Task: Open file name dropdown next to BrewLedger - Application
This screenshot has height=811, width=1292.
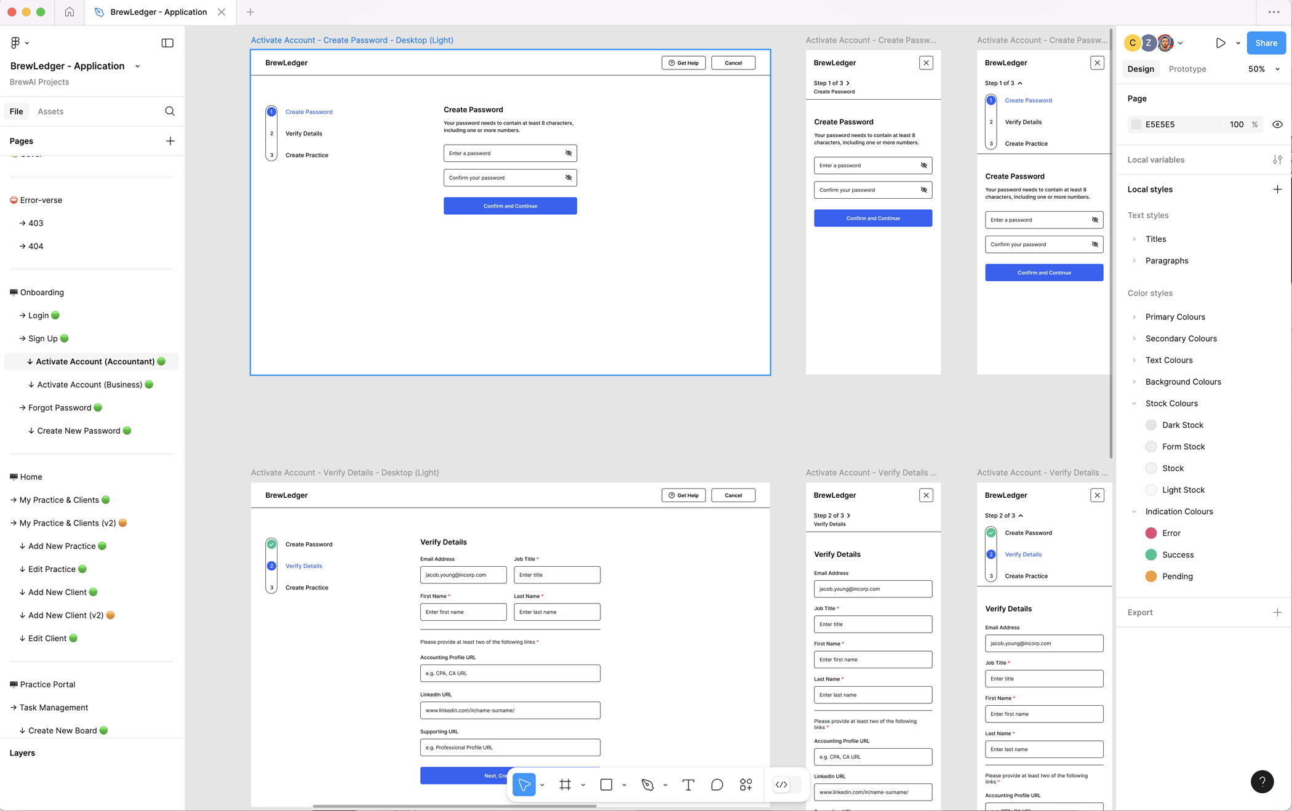Action: coord(137,66)
